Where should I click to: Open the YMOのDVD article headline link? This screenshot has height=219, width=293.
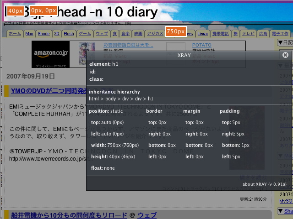click(x=55, y=91)
